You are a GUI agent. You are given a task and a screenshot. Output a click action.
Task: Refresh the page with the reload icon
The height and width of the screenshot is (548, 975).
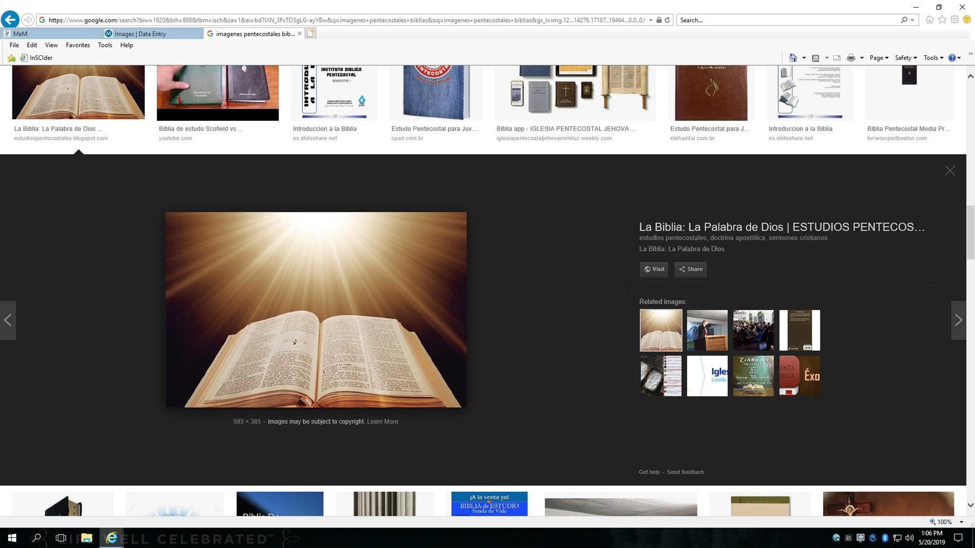tap(667, 20)
